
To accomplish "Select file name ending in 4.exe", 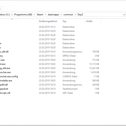I will [x=3, y=64].
